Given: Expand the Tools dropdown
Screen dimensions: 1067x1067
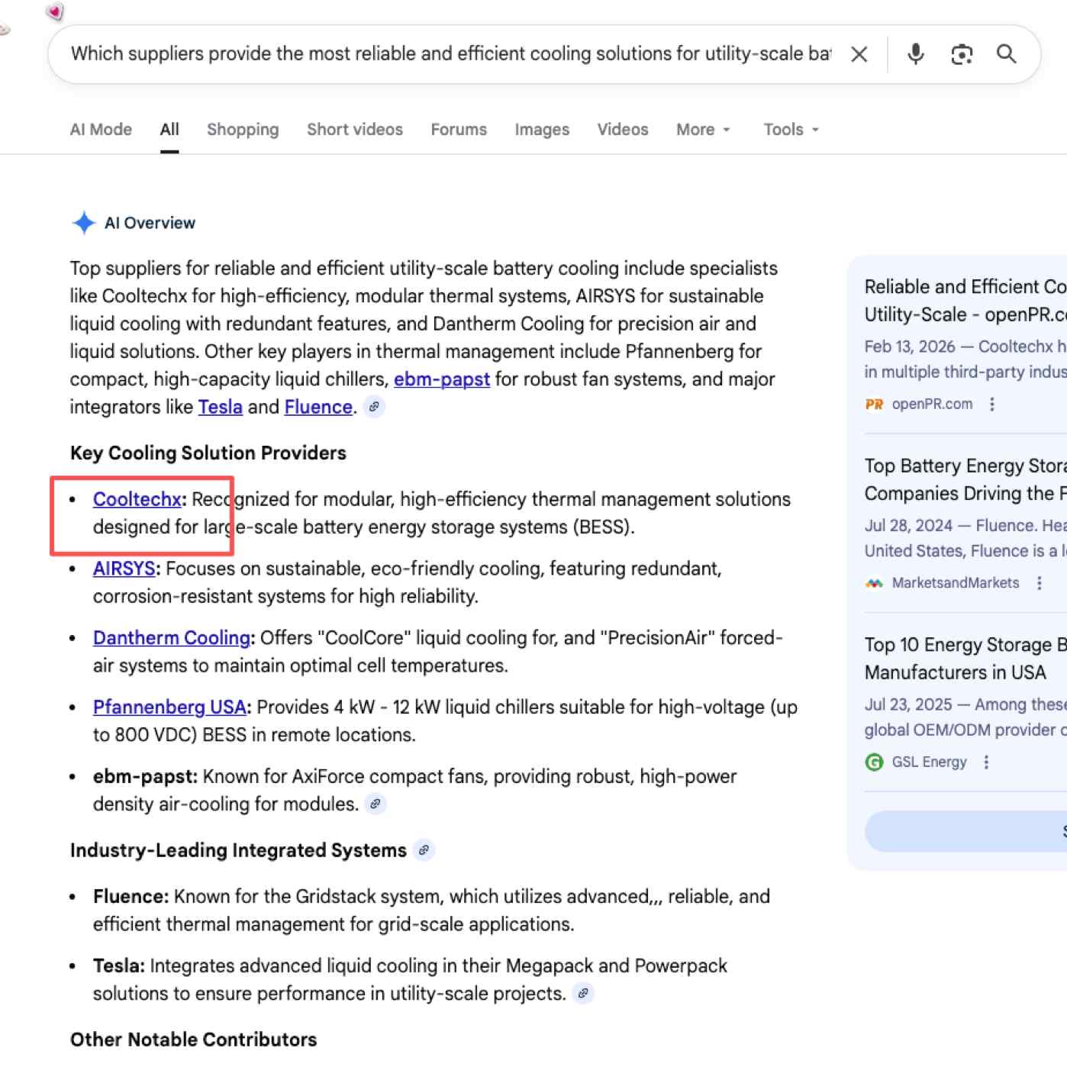Looking at the screenshot, I should click(x=791, y=130).
